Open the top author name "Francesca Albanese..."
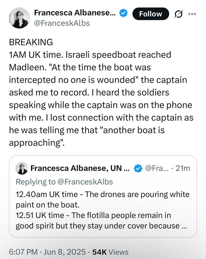The image size is (206, 259). (75, 12)
